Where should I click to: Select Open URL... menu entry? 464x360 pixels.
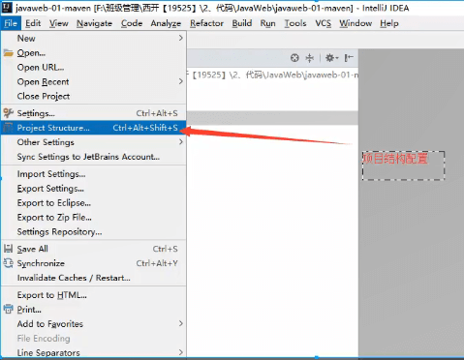[x=94, y=67]
